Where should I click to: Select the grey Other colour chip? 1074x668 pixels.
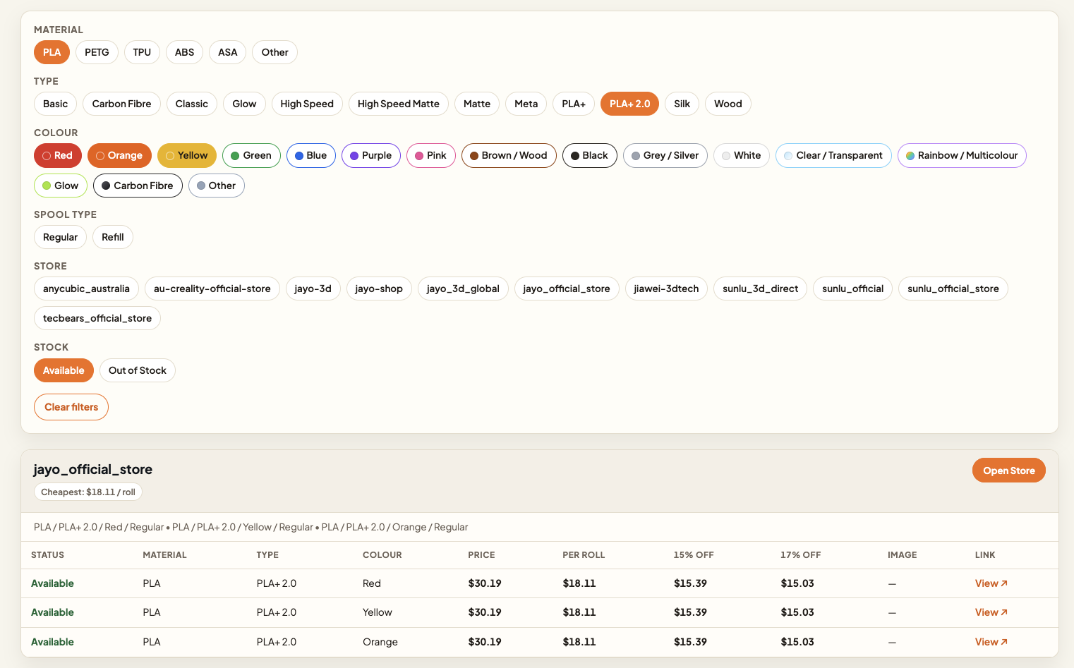(x=217, y=186)
